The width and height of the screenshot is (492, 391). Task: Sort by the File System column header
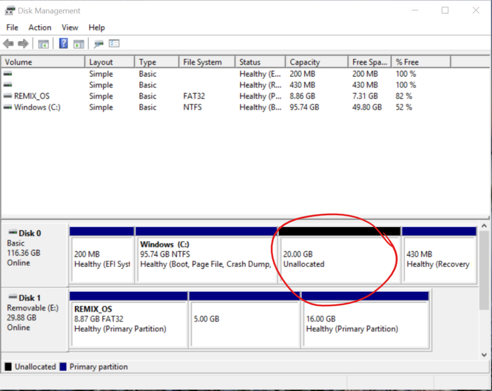pos(207,62)
